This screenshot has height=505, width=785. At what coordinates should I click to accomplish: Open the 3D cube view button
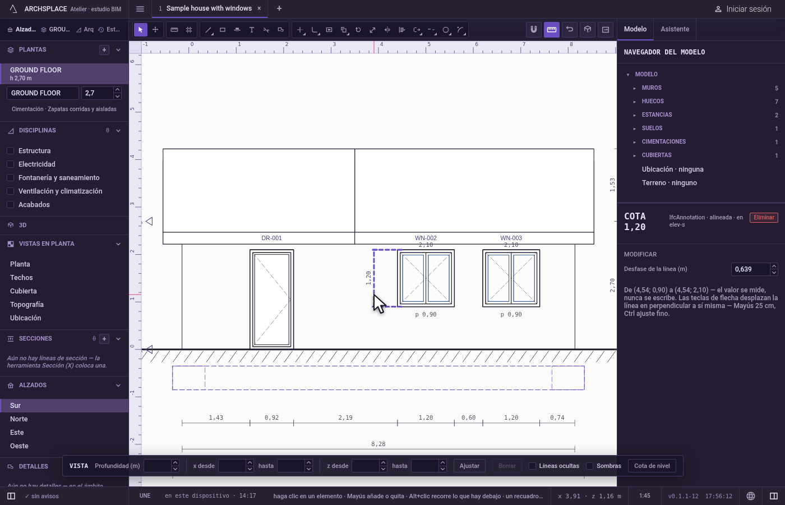(x=588, y=29)
